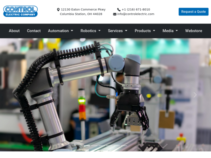Select the last carousel indicator
This screenshot has height=158, width=211.
(124, 146)
